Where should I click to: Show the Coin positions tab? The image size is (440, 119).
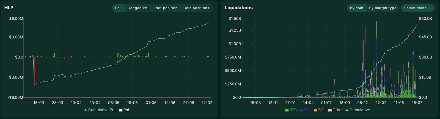pyautogui.click(x=196, y=8)
